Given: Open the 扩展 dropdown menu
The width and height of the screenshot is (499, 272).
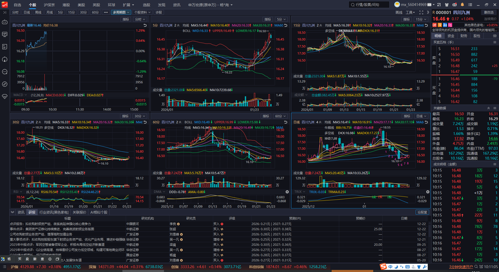Looking at the screenshot, I should tap(128, 5).
